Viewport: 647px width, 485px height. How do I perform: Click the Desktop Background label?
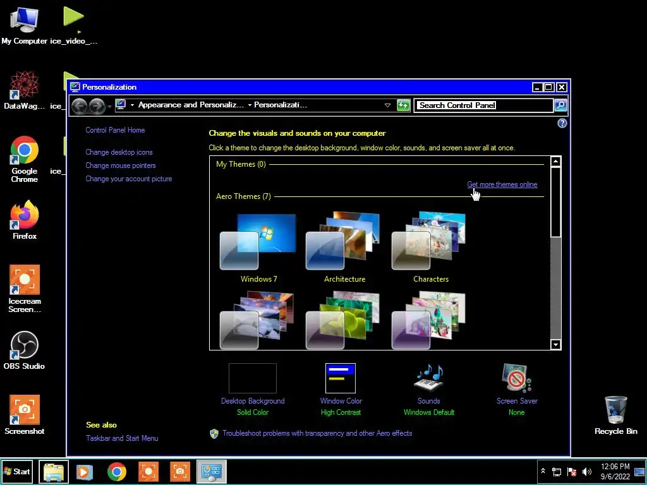[x=253, y=401]
